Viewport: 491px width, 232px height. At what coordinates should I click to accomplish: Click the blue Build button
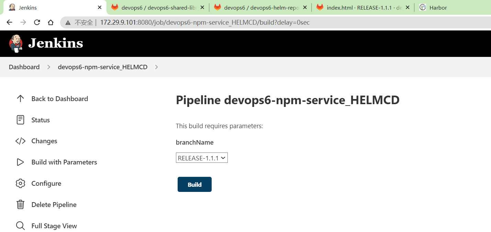[194, 184]
